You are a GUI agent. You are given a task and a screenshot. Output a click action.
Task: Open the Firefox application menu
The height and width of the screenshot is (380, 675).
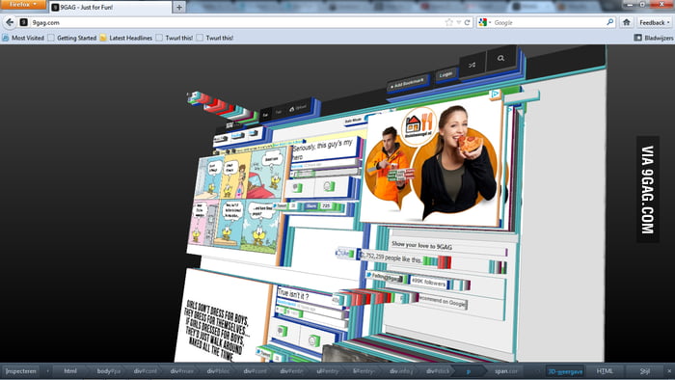(x=23, y=4)
